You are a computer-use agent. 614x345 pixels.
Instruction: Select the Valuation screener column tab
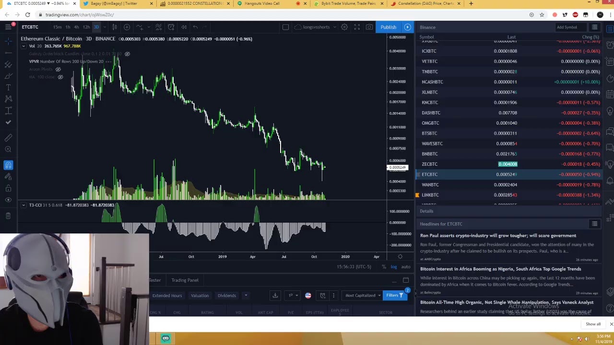pyautogui.click(x=200, y=296)
